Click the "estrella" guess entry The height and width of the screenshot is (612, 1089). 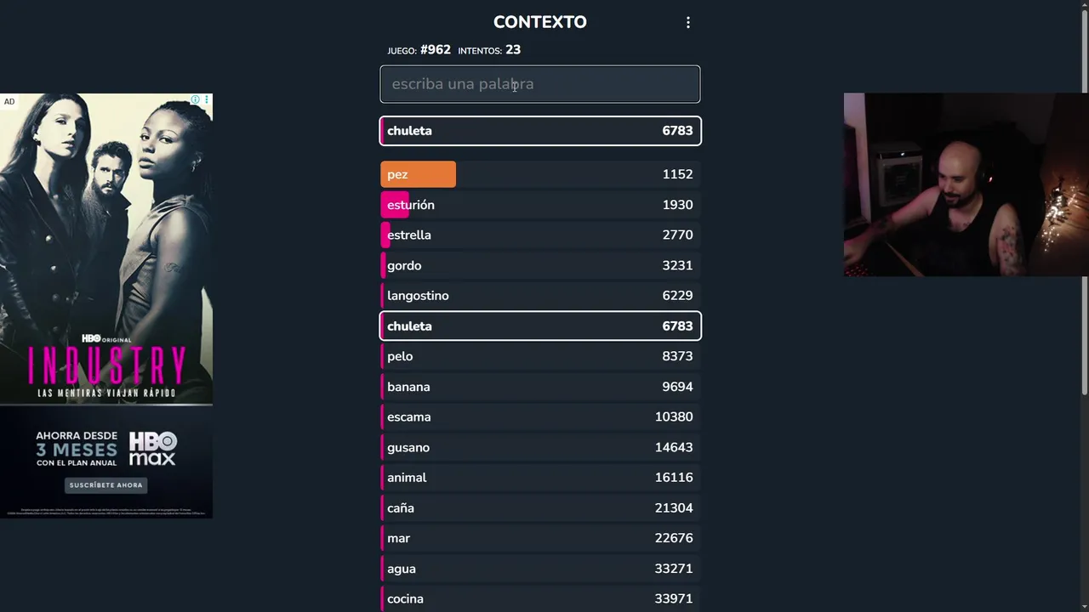click(539, 235)
